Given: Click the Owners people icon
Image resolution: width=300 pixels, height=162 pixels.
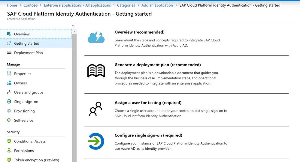Looking at the screenshot, I should click(x=9, y=83).
